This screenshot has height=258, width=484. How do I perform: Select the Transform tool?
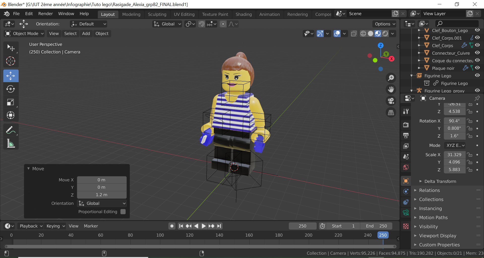11,115
